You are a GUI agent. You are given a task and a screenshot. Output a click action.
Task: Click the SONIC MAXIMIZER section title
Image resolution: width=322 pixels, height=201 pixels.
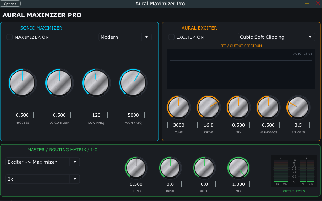[x=41, y=28]
